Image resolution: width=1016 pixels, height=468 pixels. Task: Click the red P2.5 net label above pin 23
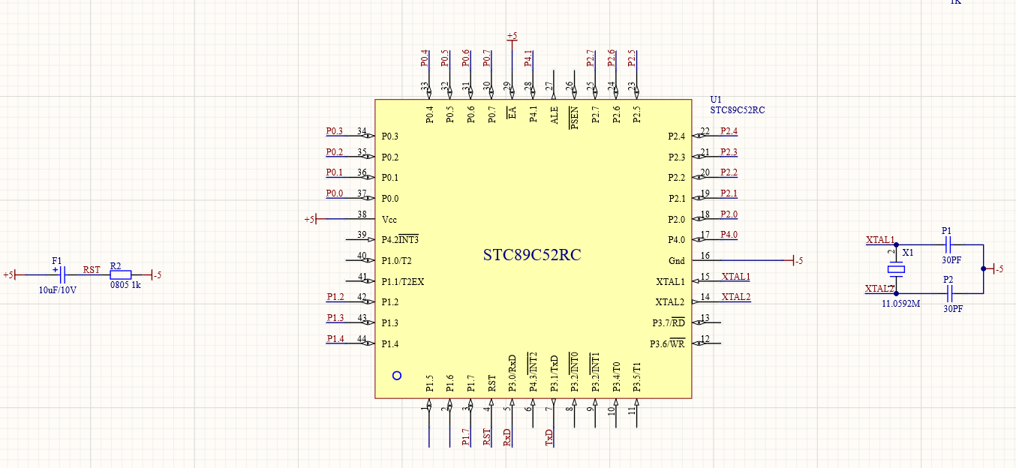[632, 58]
